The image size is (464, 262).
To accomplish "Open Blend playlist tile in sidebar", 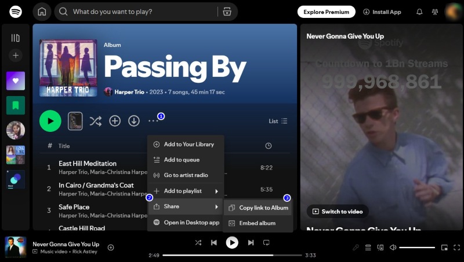I will [16, 179].
